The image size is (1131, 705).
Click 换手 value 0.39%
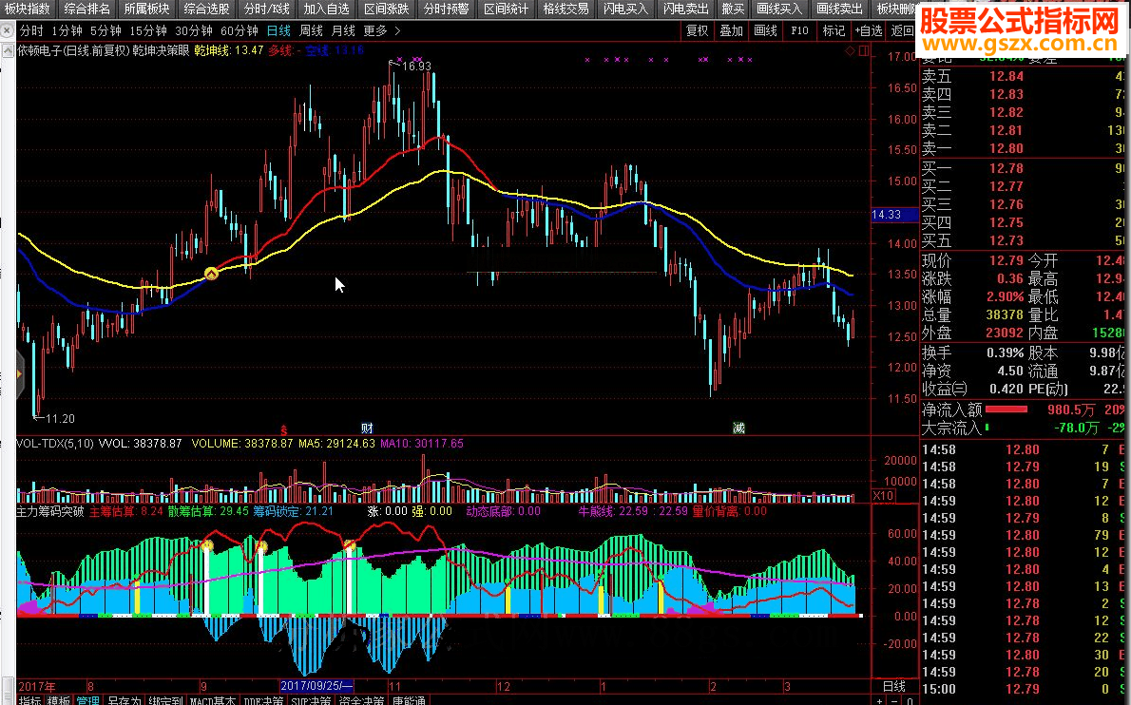point(1005,352)
